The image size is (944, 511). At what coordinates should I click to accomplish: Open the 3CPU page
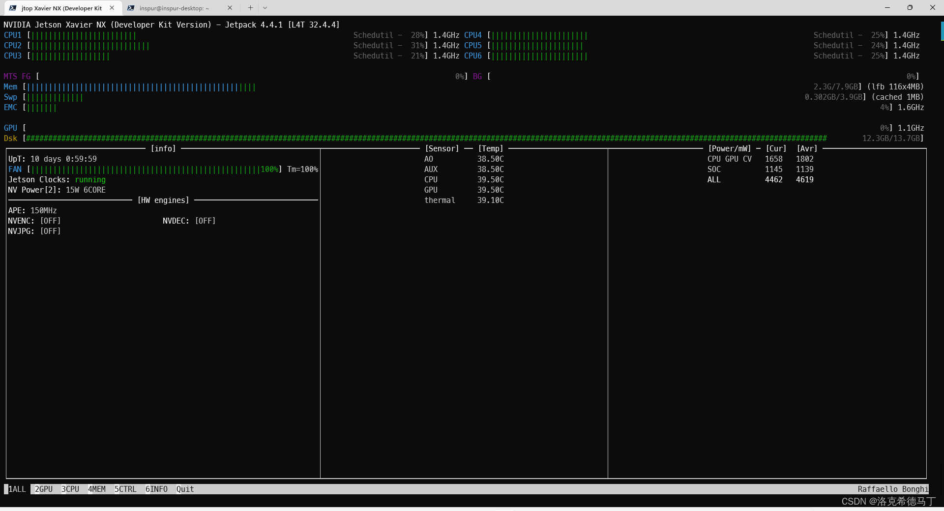click(70, 489)
